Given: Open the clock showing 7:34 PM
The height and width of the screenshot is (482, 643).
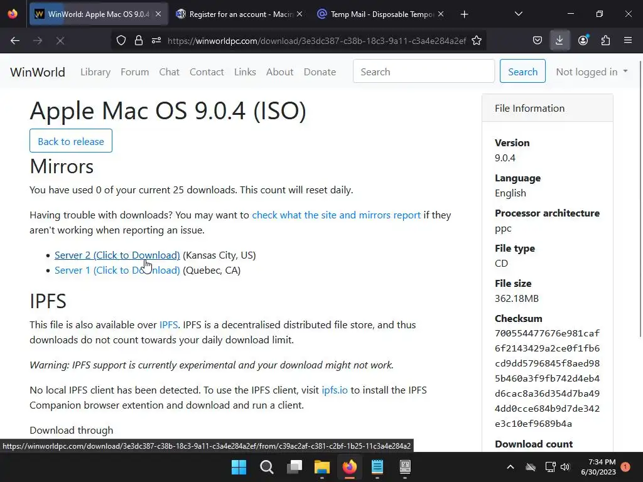Looking at the screenshot, I should point(598,467).
